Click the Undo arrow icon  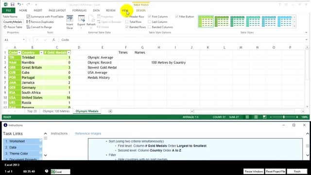19,4
